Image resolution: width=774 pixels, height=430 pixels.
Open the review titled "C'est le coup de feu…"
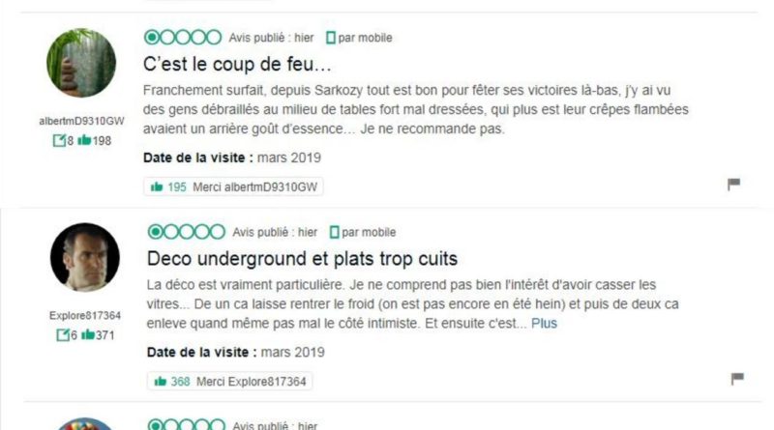237,65
